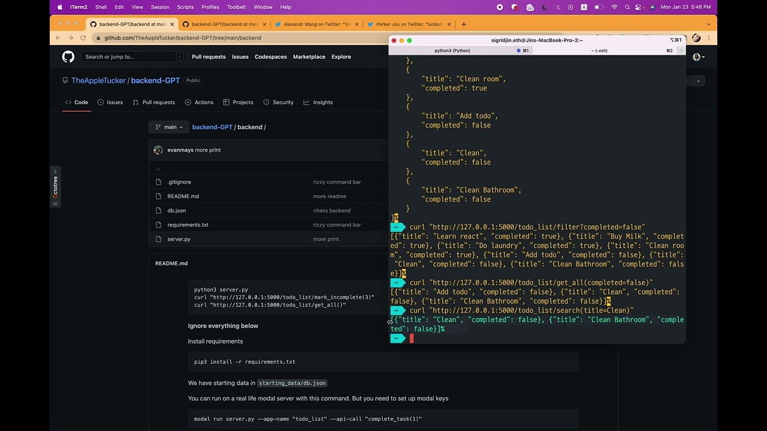Open Spotlight search in the menu bar
The height and width of the screenshot is (431, 767).
pos(627,7)
